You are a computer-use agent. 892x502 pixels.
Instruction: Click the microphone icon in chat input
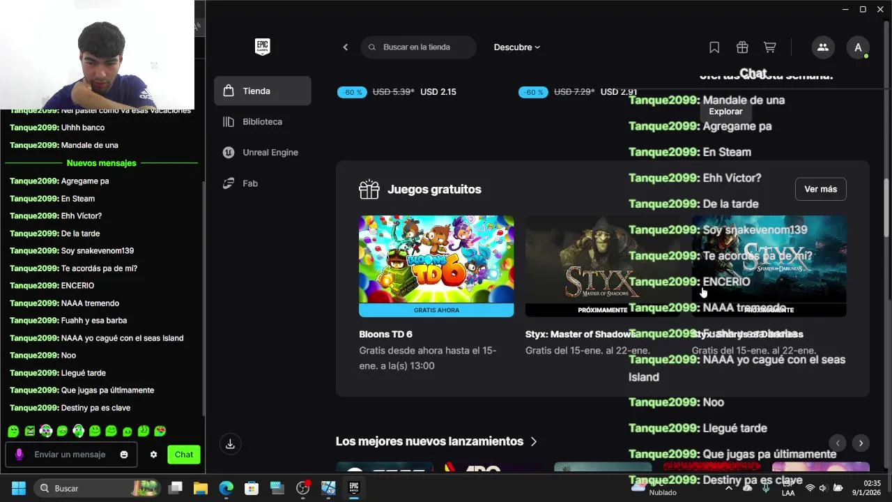[x=19, y=455]
